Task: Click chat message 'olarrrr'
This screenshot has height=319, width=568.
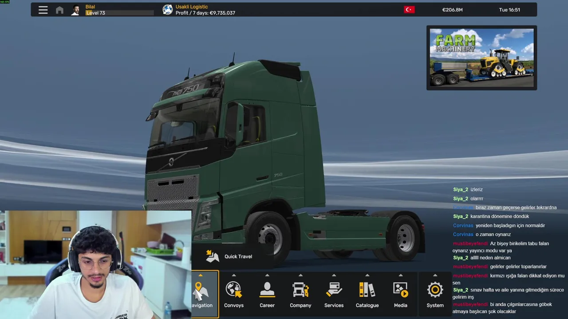Action: click(x=477, y=199)
